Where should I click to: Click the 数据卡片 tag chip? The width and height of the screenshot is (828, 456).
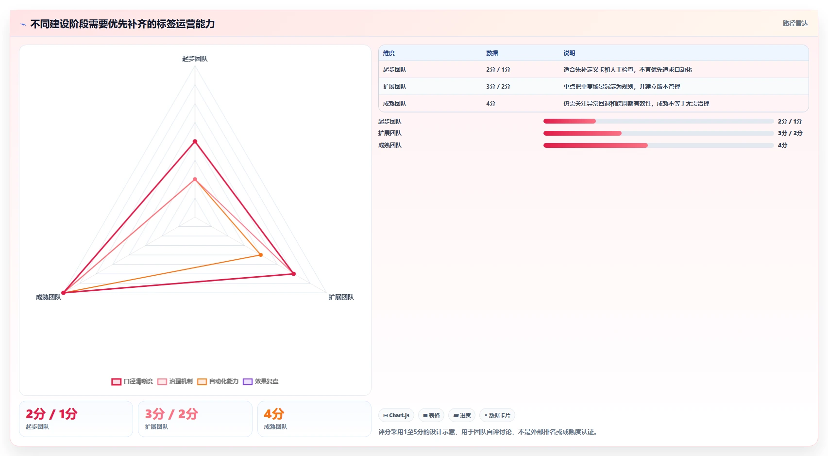coord(497,415)
